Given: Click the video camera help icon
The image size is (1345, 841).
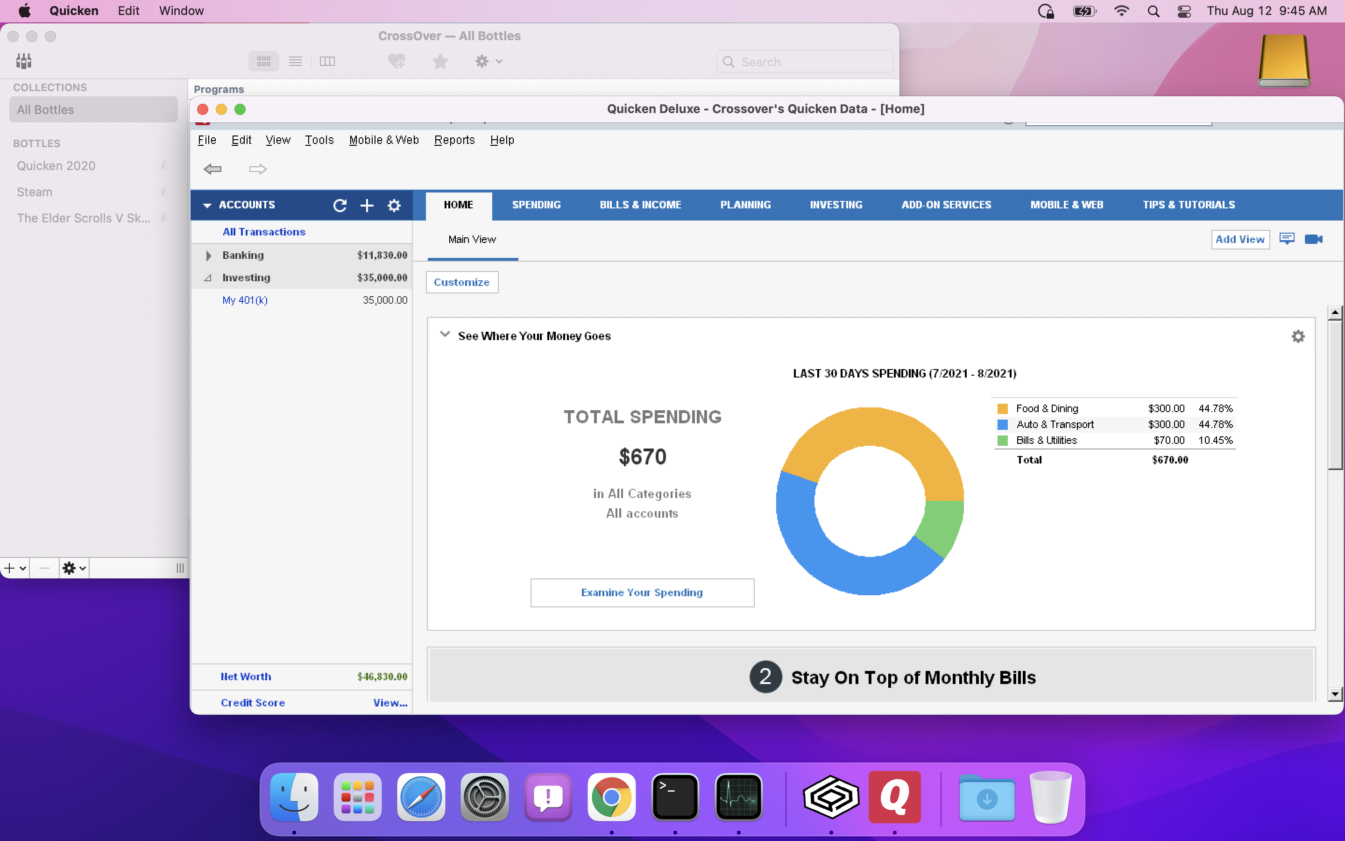Looking at the screenshot, I should (1314, 239).
